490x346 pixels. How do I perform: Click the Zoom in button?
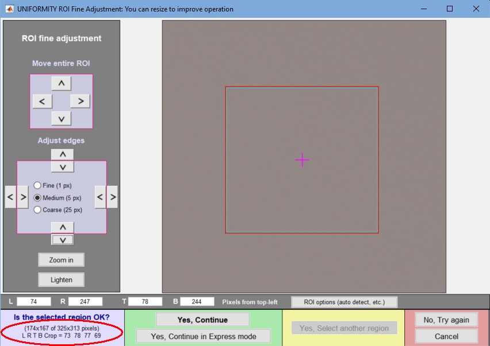pyautogui.click(x=61, y=260)
